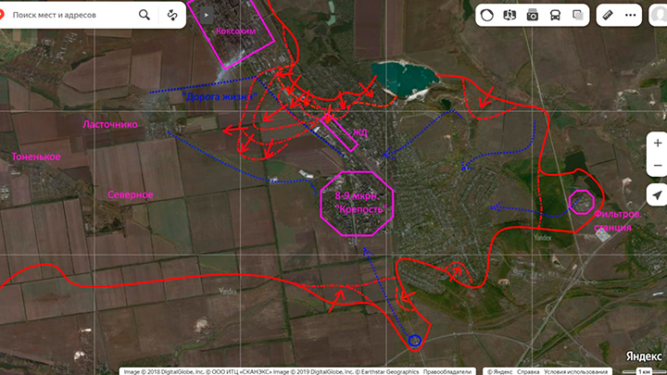Viewport: 667px width, 375px height.
Task: Click the Правообладатели link
Action: click(x=447, y=371)
